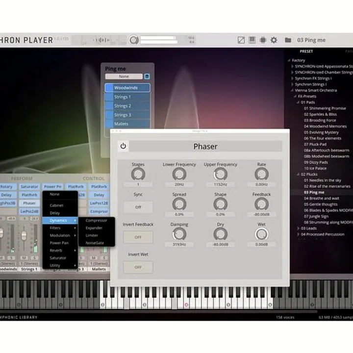Mute the Mallets channel
Image resolution: width=353 pixels, height=353 pixels.
point(94,258)
